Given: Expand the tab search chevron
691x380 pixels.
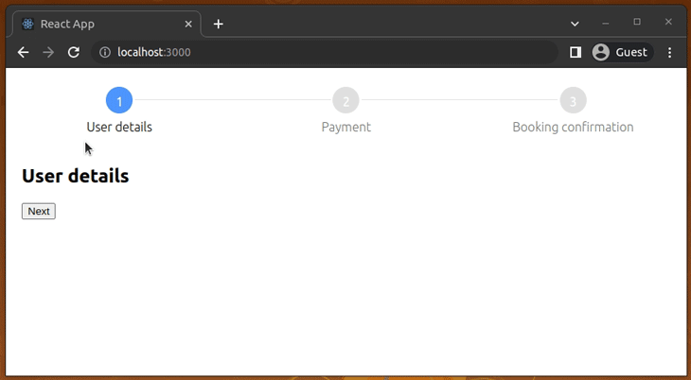Looking at the screenshot, I should pos(575,23).
